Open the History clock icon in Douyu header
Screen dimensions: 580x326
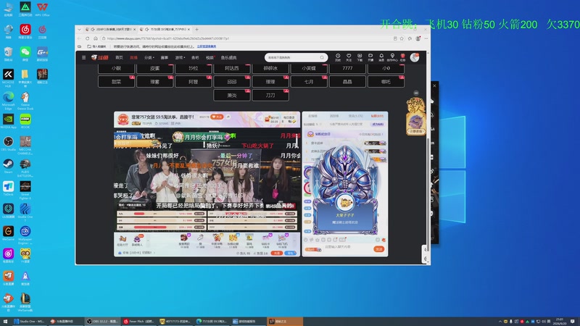coord(338,57)
